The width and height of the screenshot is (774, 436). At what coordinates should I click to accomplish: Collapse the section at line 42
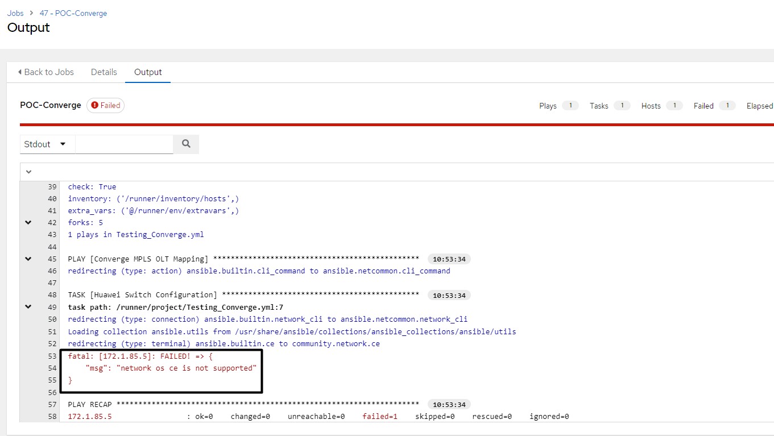point(28,223)
